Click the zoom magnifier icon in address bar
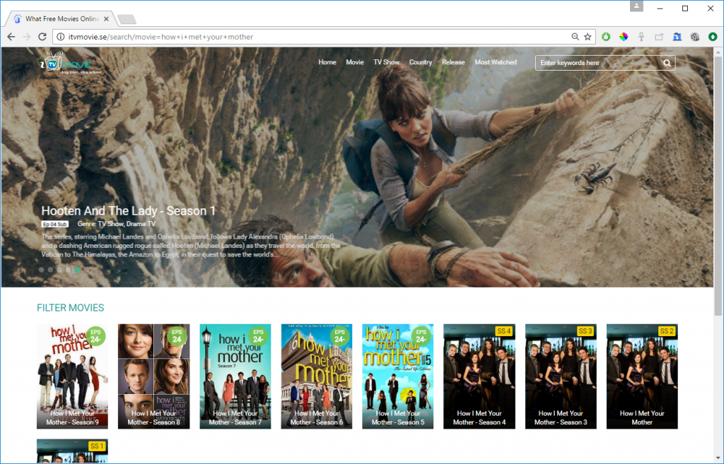Screen dimensions: 724x464 575,37
